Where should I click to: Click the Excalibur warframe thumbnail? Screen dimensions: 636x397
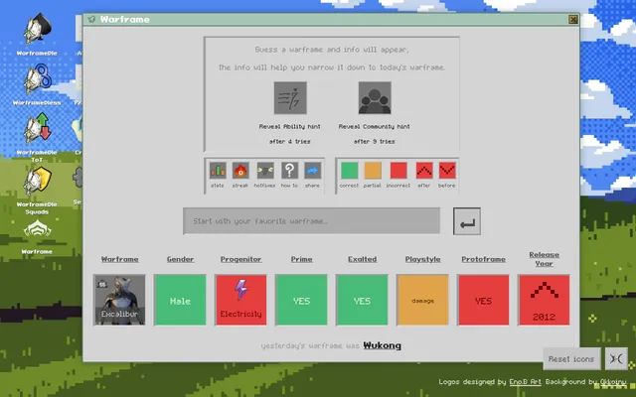tap(119, 300)
